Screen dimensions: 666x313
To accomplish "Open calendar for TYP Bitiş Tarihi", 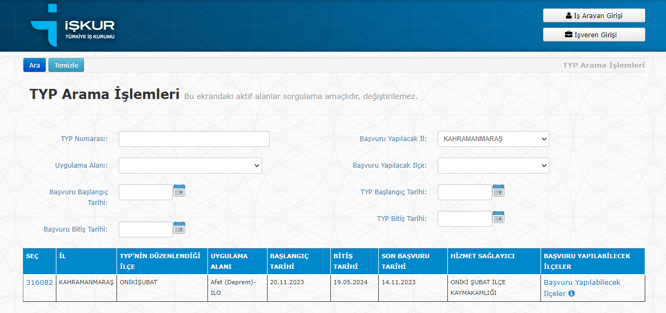I will tap(498, 217).
